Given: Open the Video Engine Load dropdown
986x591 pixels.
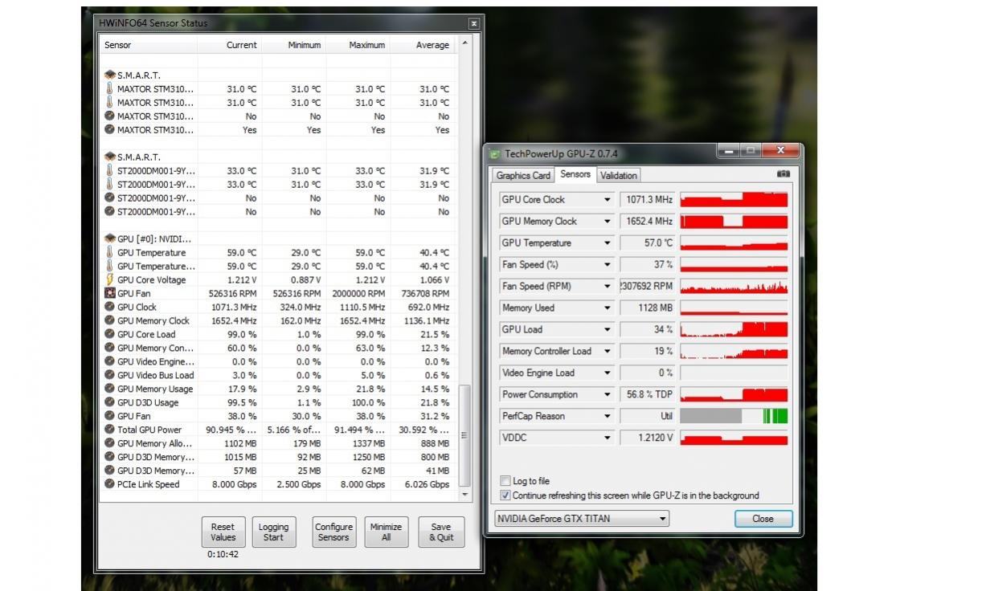Looking at the screenshot, I should coord(607,373).
